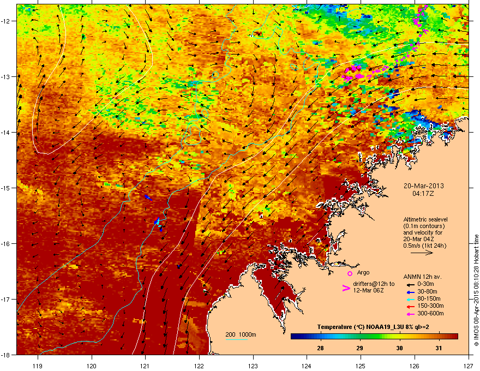Click the '200 1000m' contour label

(x=241, y=334)
